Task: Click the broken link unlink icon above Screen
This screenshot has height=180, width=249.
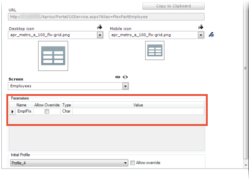Action: [x=125, y=77]
